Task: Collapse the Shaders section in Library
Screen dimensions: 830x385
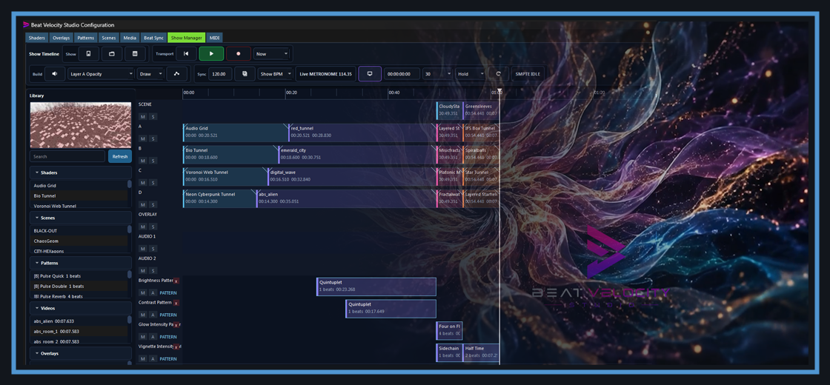Action: coord(81,173)
